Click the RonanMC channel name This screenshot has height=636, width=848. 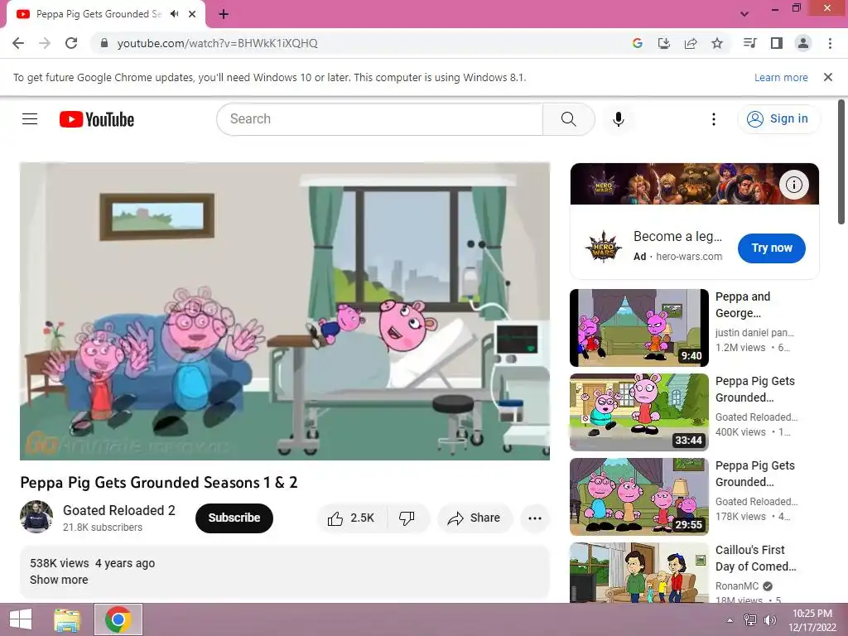coord(737,585)
